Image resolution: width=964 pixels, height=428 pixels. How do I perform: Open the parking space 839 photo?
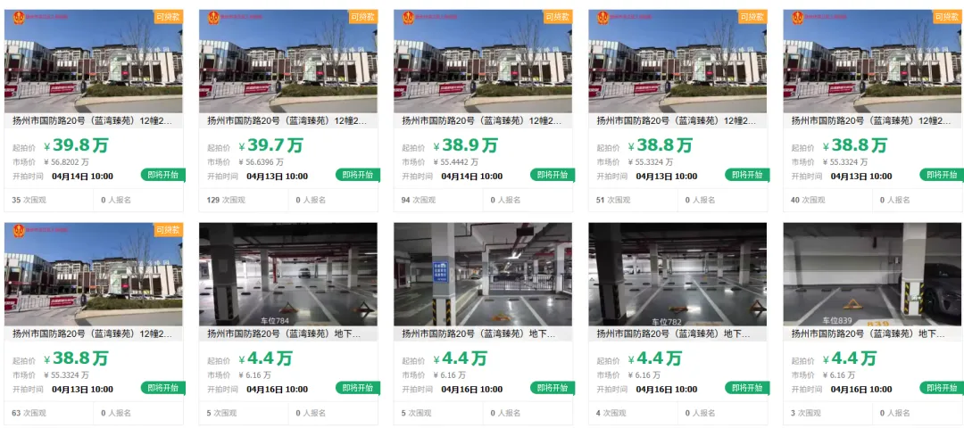[x=872, y=274]
